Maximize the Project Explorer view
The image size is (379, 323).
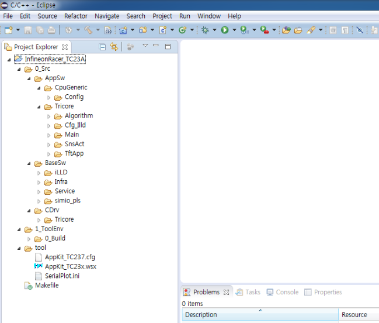tap(168, 46)
